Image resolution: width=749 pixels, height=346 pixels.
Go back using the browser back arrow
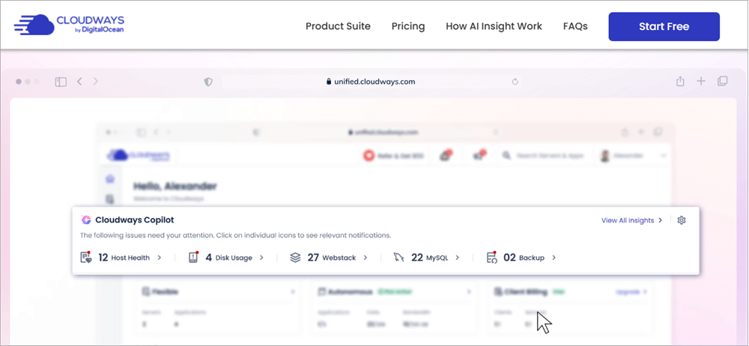tap(80, 82)
